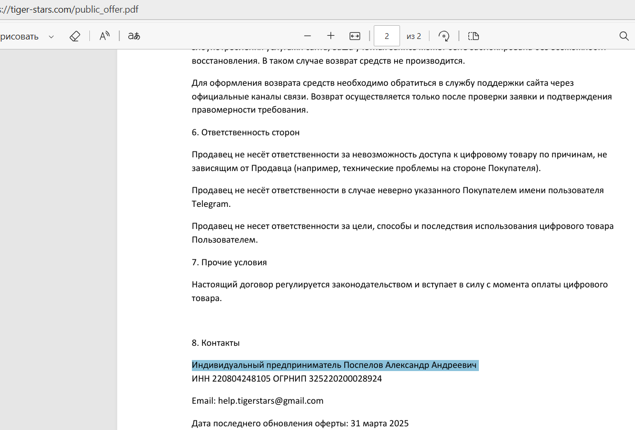This screenshot has height=430, width=635.
Task: Click the offer update date line
Action: (x=301, y=423)
